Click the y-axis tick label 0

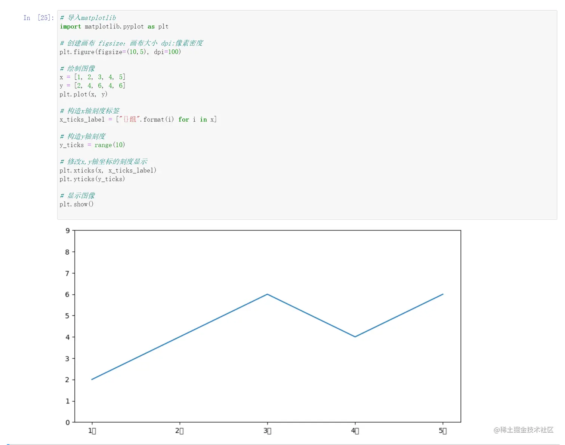coord(68,423)
